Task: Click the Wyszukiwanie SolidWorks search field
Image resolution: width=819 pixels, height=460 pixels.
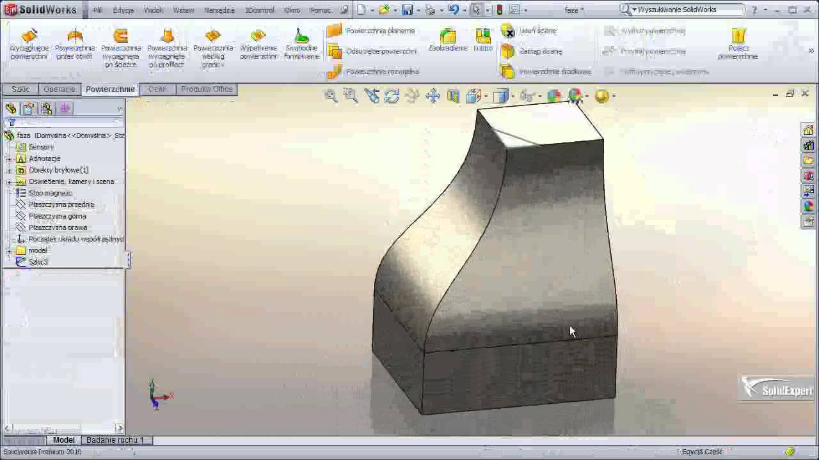Action: click(690, 10)
